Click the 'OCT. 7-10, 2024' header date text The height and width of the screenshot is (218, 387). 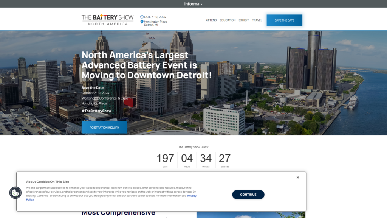[155, 17]
